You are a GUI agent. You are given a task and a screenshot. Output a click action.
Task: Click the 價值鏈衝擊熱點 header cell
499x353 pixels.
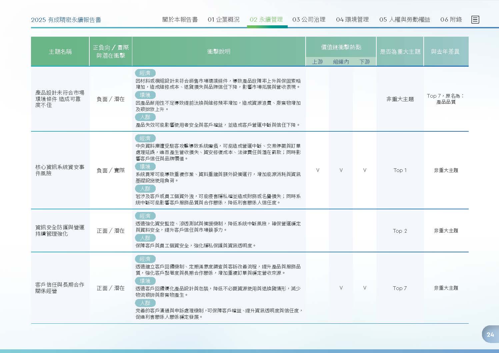coord(341,47)
